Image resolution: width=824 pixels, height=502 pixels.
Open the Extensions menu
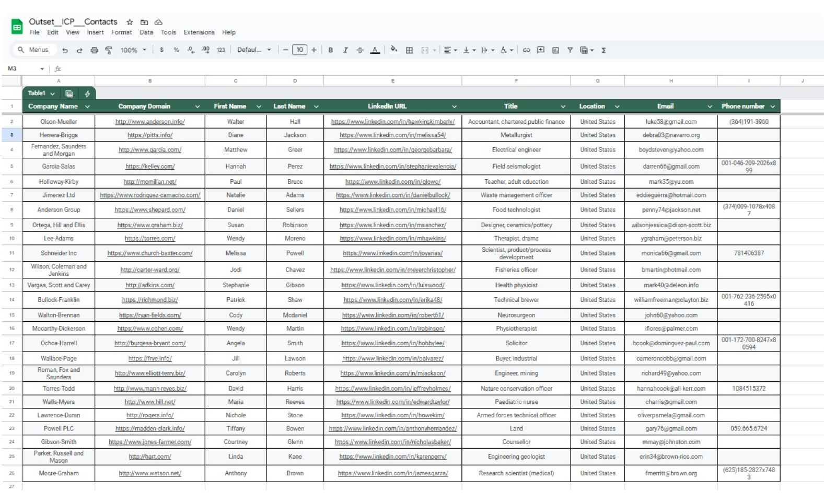(199, 32)
